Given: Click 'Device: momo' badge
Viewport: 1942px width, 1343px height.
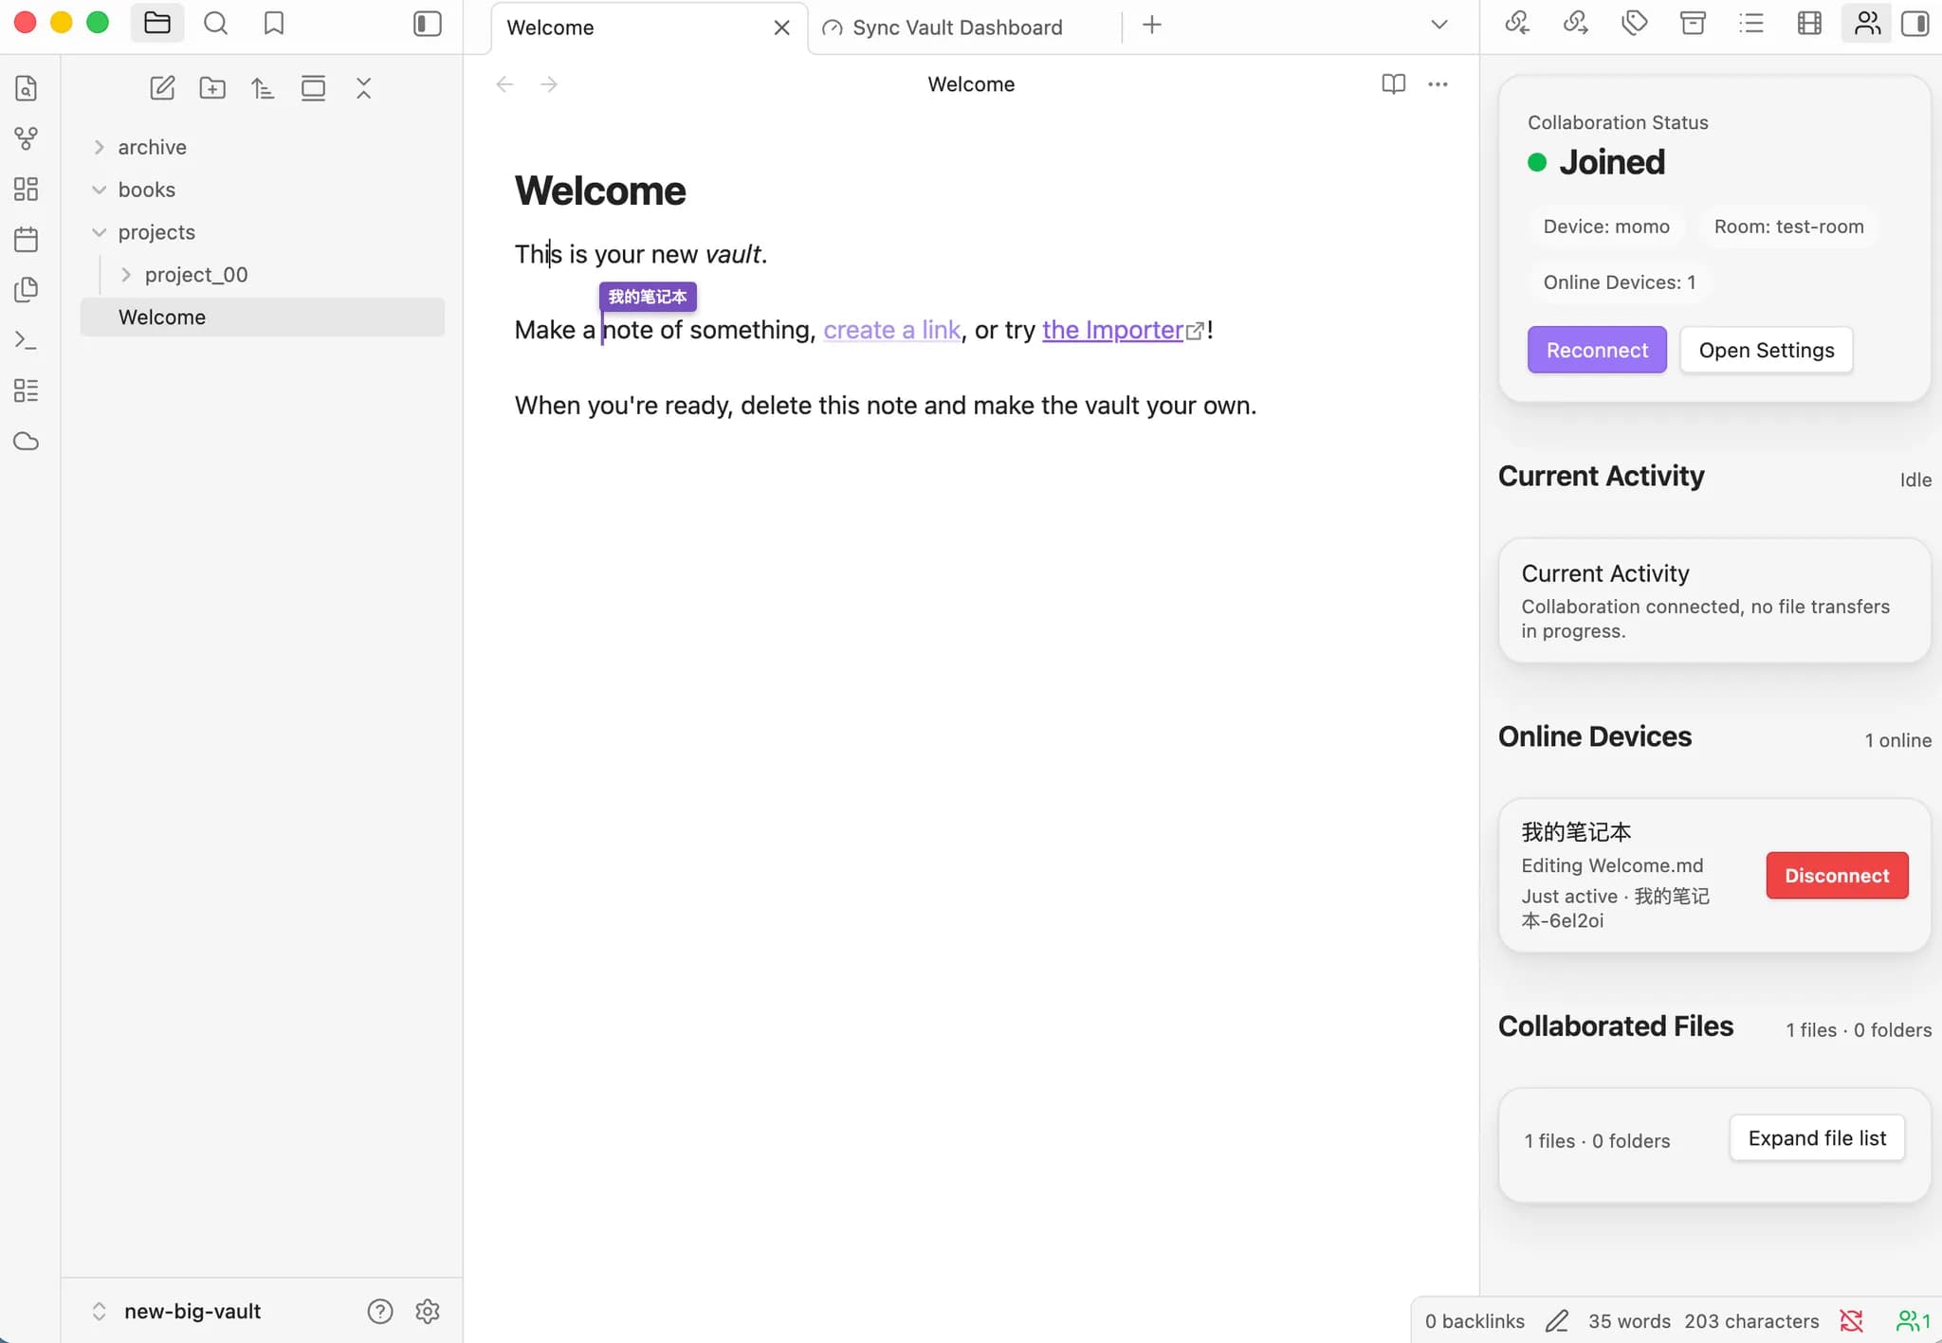Looking at the screenshot, I should [1606, 227].
